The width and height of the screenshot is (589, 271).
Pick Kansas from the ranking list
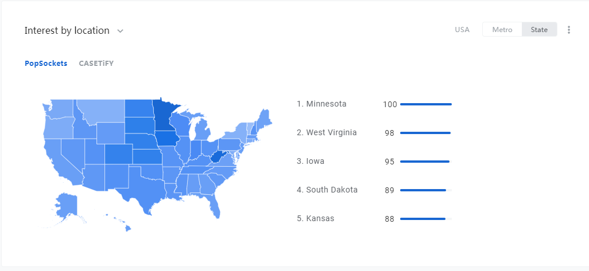[x=316, y=218]
